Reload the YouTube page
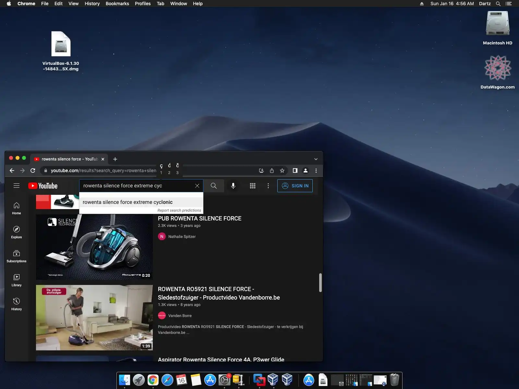This screenshot has height=389, width=519. pyautogui.click(x=33, y=171)
